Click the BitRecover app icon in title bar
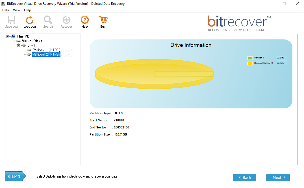This screenshot has width=304, height=188. (x=3, y=4)
